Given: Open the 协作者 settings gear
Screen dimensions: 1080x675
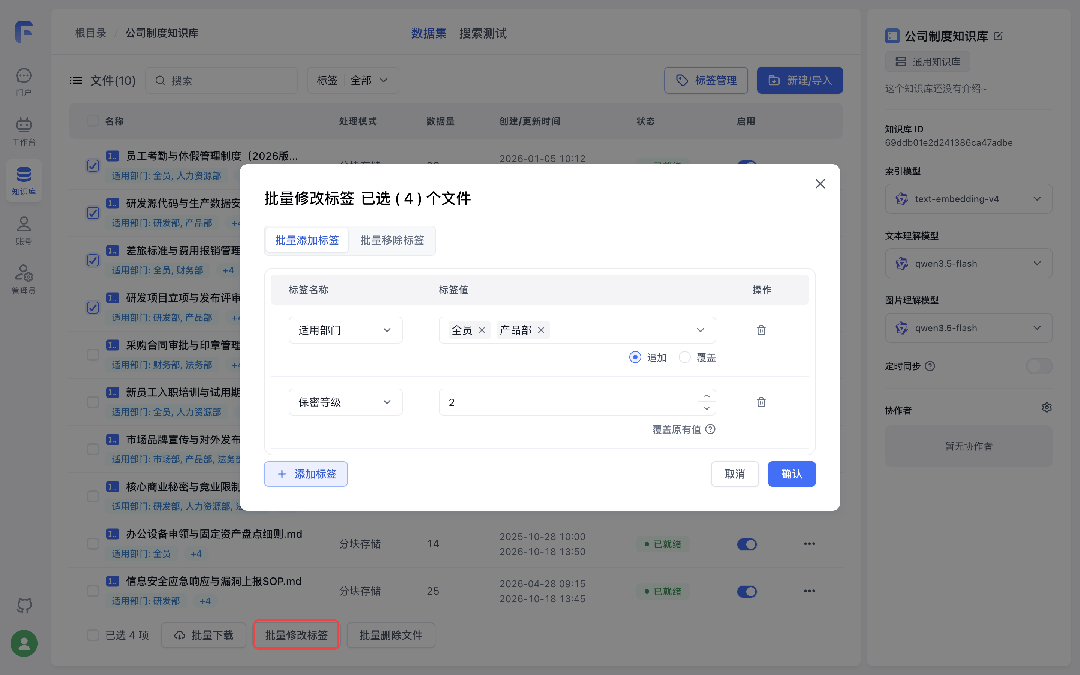Looking at the screenshot, I should tap(1047, 407).
